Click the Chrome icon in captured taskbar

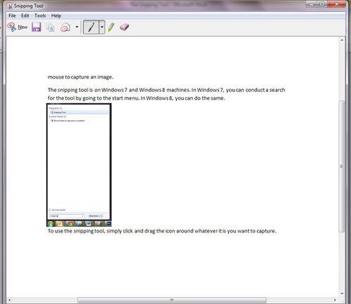point(69,224)
